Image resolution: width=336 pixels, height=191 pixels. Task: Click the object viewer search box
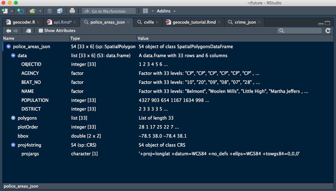299,31
